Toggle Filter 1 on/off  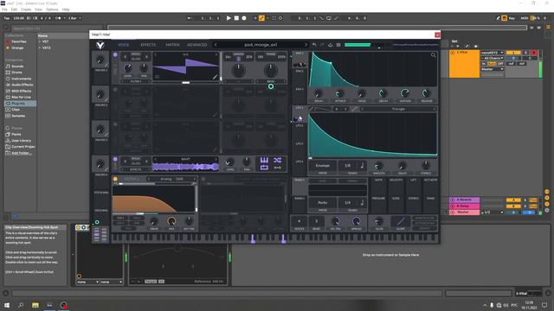[x=115, y=179]
